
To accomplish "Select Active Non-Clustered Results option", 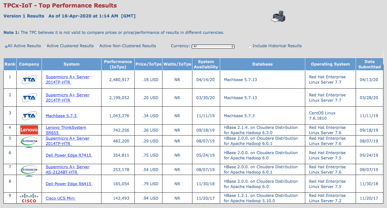I will pos(98,47).
